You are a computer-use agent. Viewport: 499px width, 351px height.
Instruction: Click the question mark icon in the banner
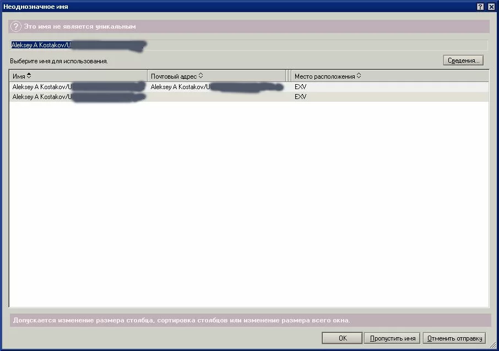pyautogui.click(x=16, y=26)
